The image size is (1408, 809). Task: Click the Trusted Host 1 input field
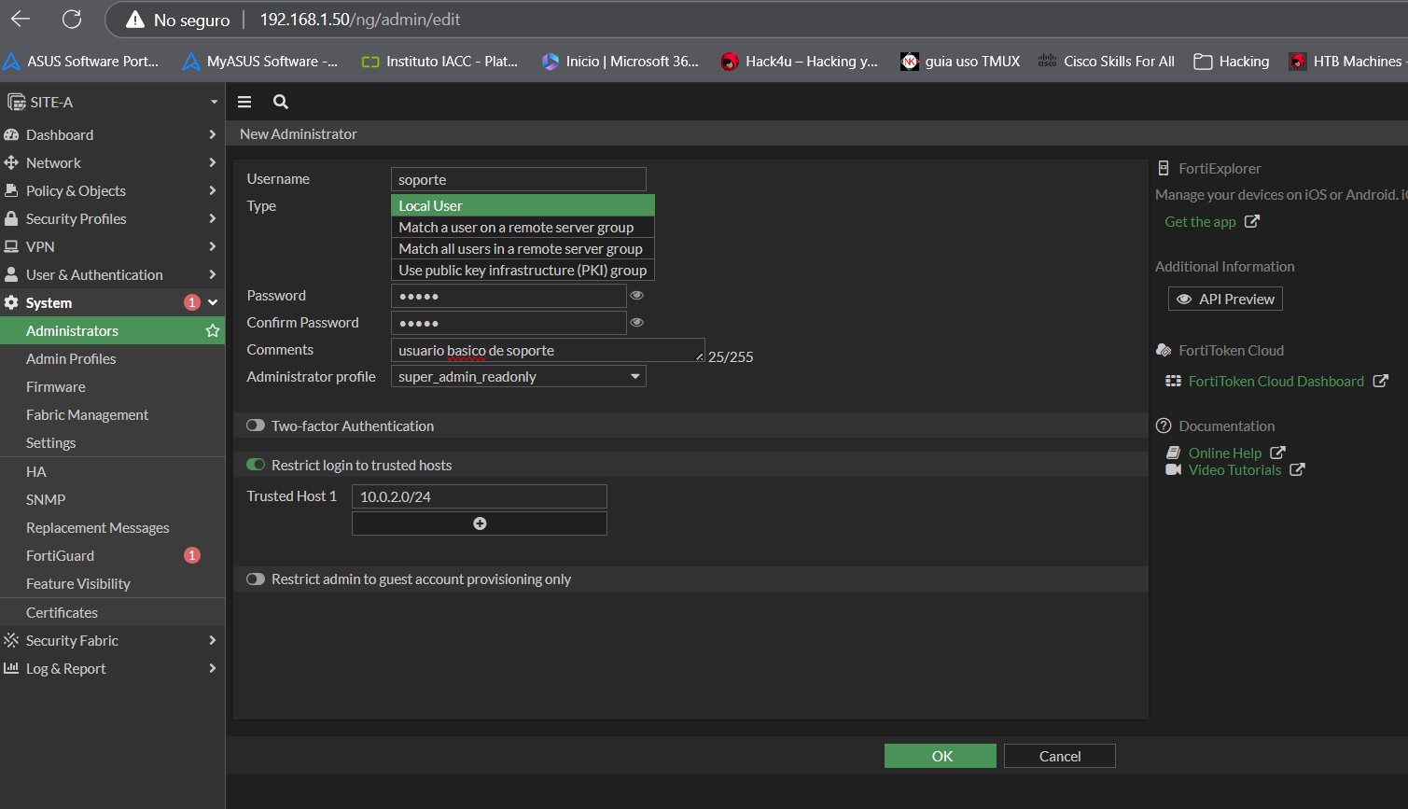pyautogui.click(x=479, y=496)
